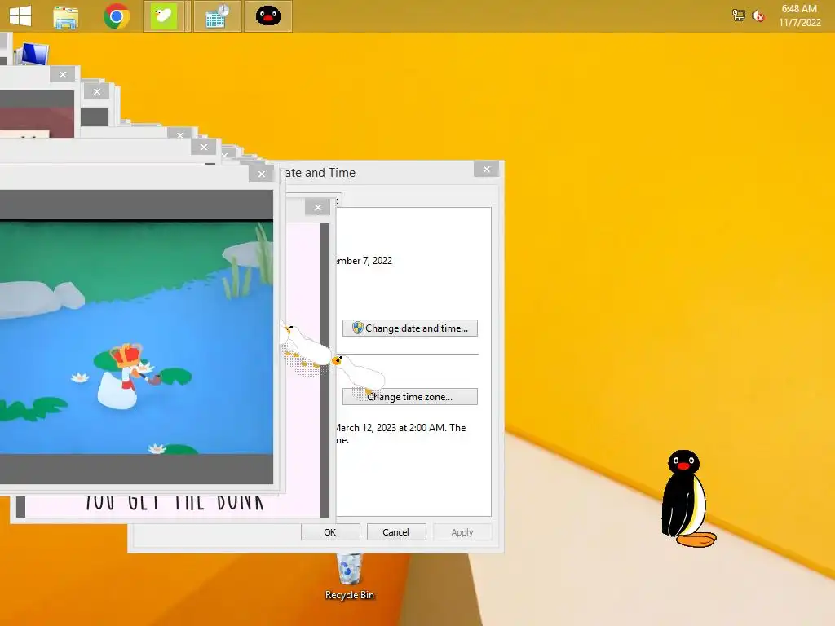Screen dimensions: 835x626
Task: Open the Windows Start button
Action: 20,15
